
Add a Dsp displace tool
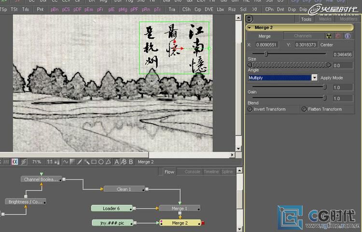coord(292,10)
